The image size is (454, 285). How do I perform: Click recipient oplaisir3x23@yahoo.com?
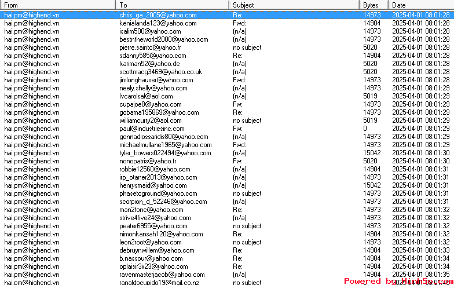153,266
